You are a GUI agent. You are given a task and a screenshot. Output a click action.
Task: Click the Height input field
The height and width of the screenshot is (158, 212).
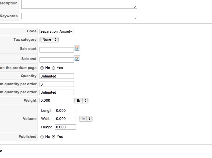click(x=65, y=127)
